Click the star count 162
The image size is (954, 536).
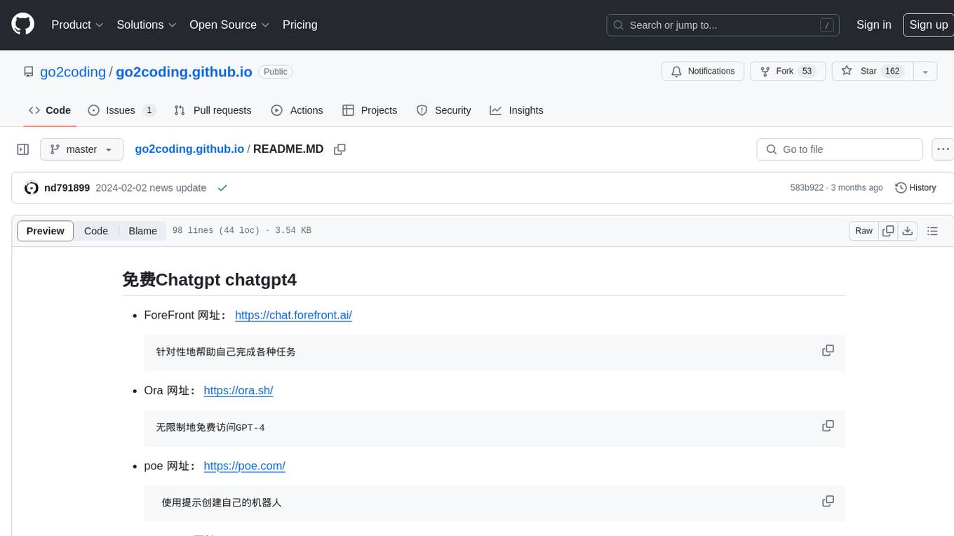(892, 72)
